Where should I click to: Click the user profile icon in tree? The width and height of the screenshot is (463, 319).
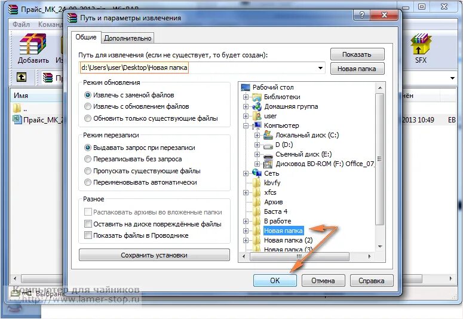(257, 116)
